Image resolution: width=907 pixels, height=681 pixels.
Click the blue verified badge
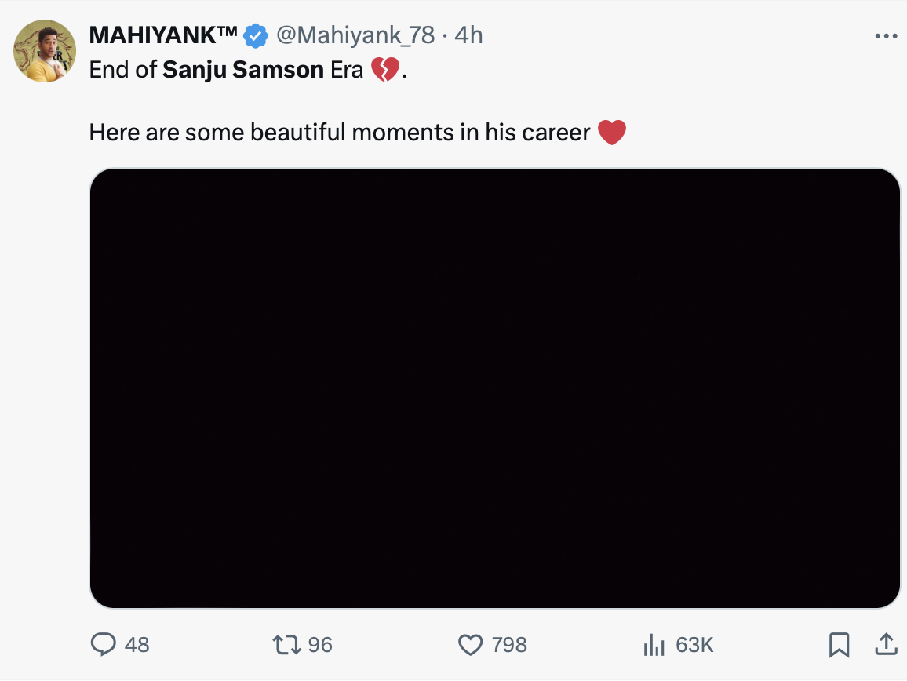[255, 36]
